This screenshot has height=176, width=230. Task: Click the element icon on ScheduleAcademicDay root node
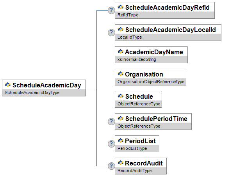[x=8, y=85]
